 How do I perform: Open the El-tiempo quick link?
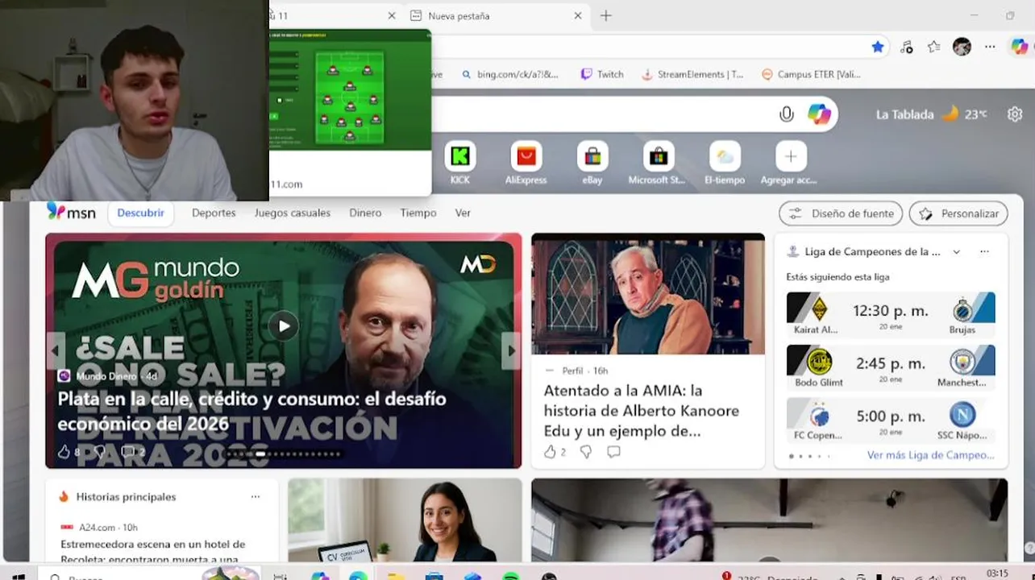click(725, 163)
